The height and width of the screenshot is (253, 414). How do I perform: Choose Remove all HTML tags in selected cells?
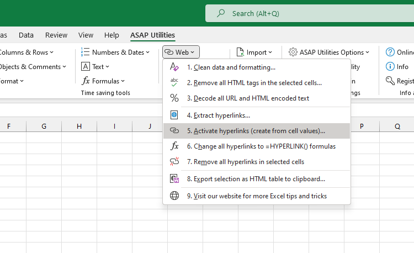click(257, 83)
